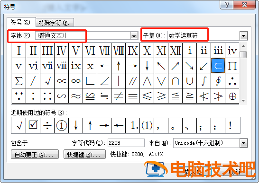Image resolution: width=259 pixels, height=183 pixels.
Task: Switch to the 特殊字符(P) tab
Action: pos(55,23)
